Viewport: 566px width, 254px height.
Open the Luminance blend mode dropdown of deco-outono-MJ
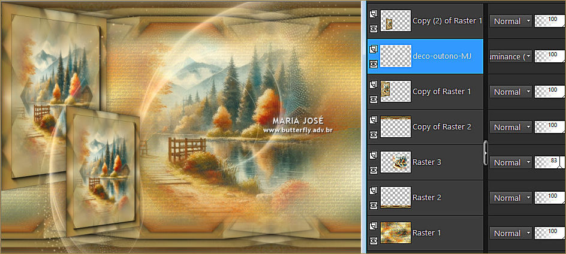511,56
